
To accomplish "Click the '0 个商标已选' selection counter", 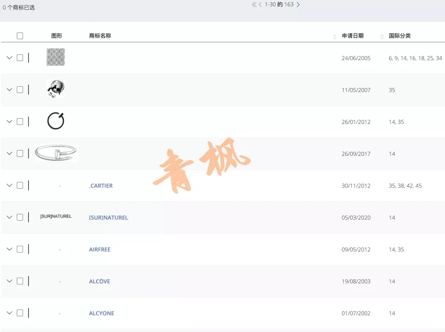I will (19, 8).
